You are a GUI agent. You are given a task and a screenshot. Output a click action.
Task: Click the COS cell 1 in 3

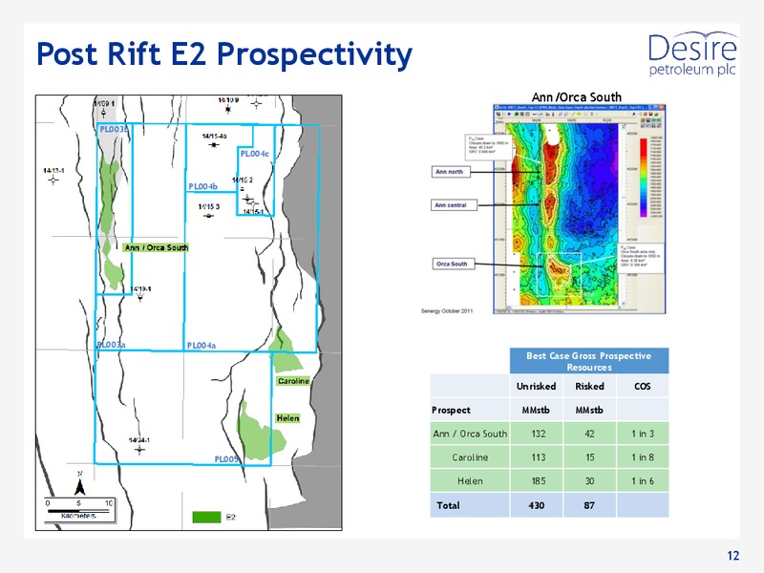642,434
